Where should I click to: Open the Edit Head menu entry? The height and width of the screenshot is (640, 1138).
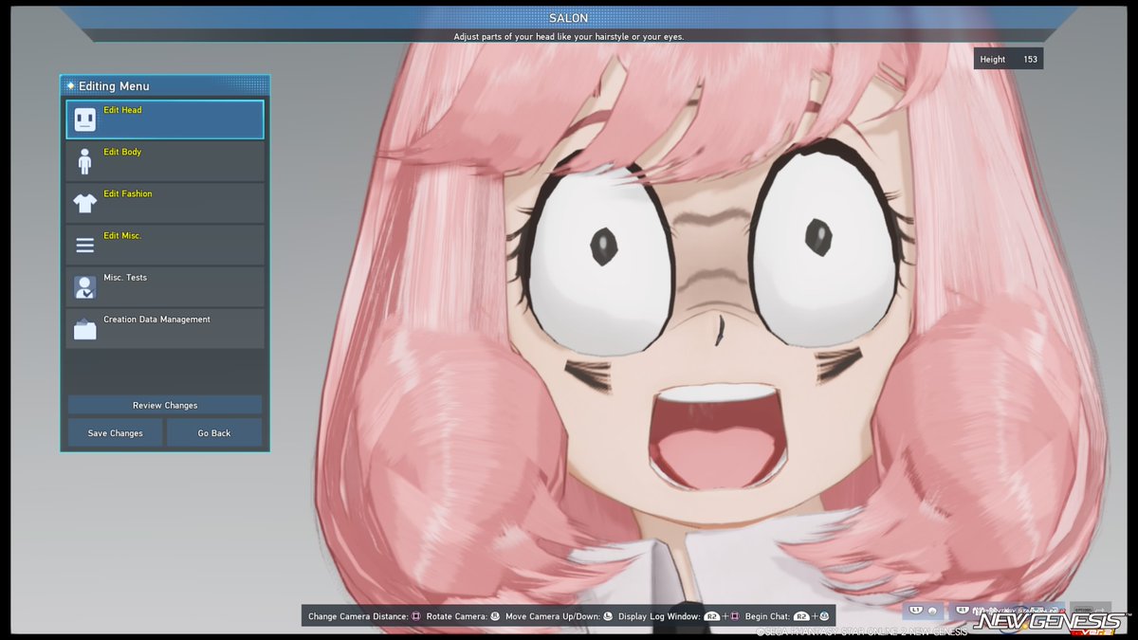165,119
